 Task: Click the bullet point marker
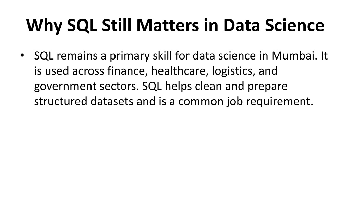pyautogui.click(x=22, y=55)
